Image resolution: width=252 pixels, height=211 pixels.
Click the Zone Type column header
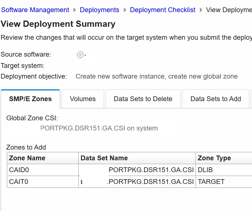pos(214,158)
